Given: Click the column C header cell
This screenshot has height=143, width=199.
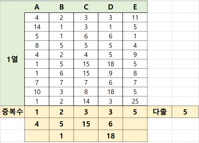Looking at the screenshot, I should click(x=86, y=7).
